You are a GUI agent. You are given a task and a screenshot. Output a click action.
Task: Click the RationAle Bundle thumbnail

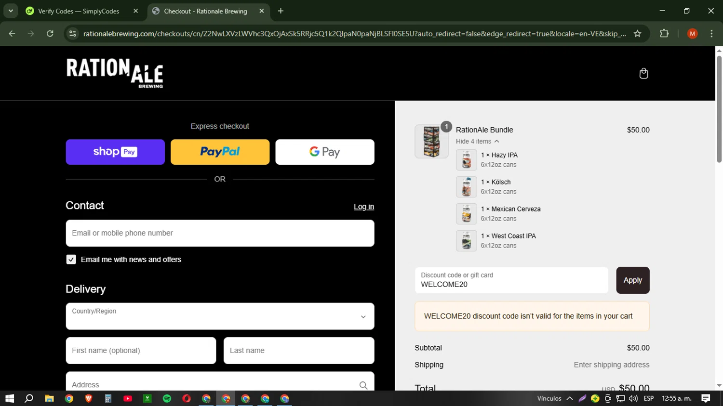pos(431,142)
